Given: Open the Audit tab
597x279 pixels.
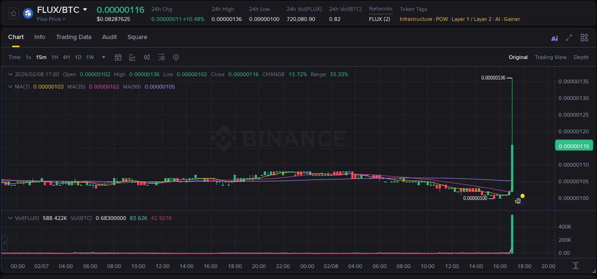Looking at the screenshot, I should point(109,37).
